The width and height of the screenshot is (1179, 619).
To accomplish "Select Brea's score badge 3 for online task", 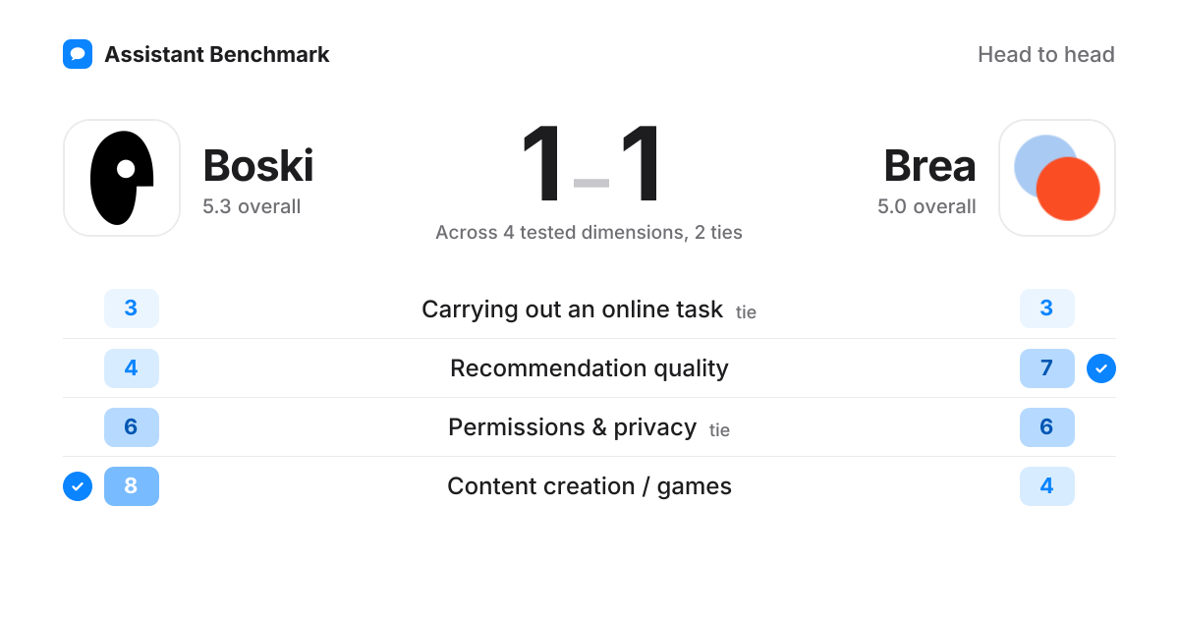I will (1047, 309).
